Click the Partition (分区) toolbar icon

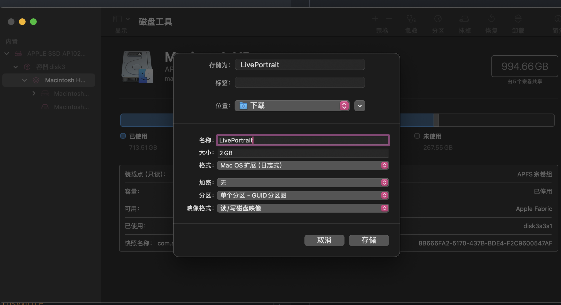pos(438,19)
